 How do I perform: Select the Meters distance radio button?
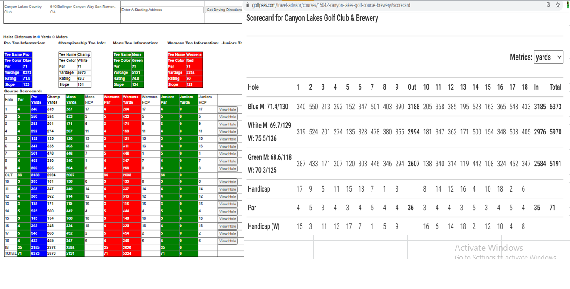54,37
